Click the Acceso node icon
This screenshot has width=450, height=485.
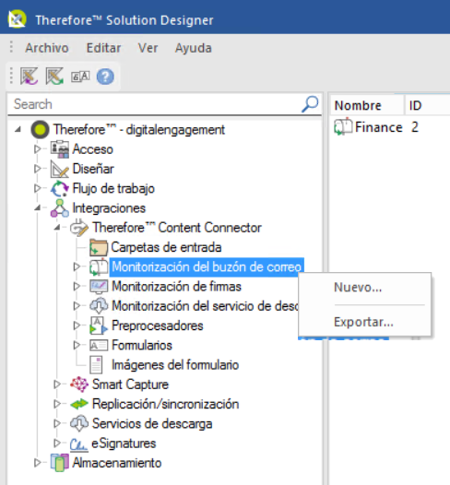60,149
